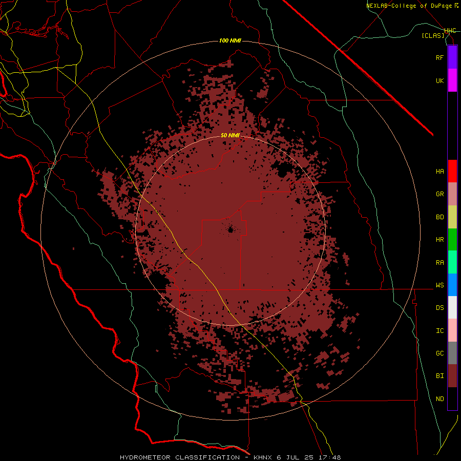This screenshot has width=461, height=461.
Task: Click the IC light pink legend swatch
Action: click(452, 330)
